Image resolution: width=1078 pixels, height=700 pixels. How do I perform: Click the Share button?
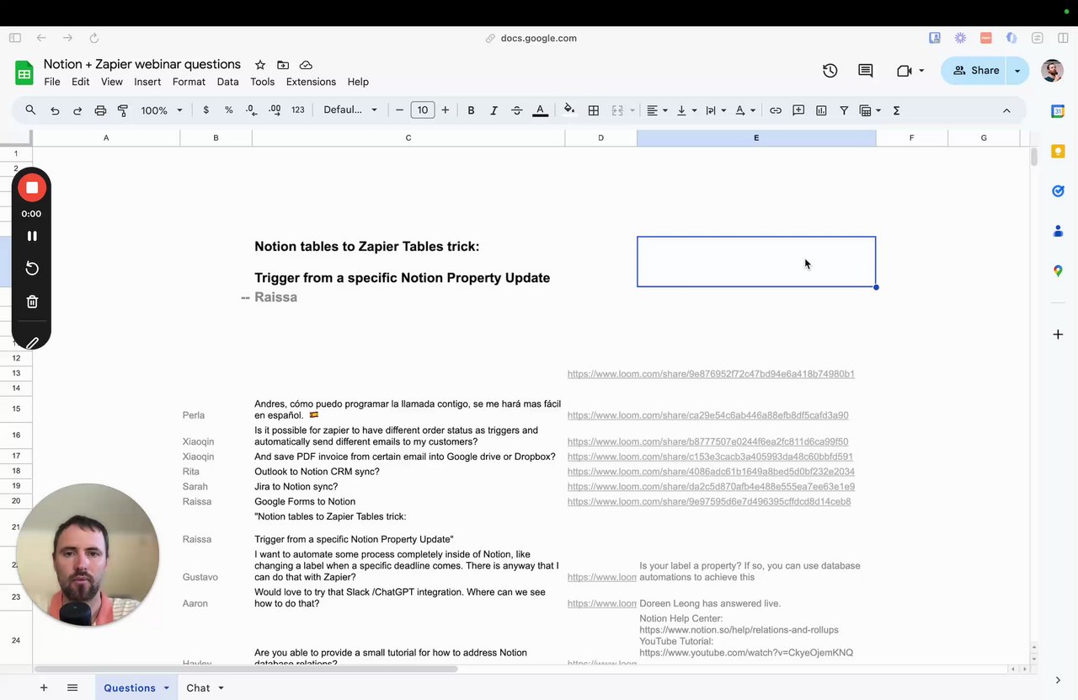coord(975,71)
